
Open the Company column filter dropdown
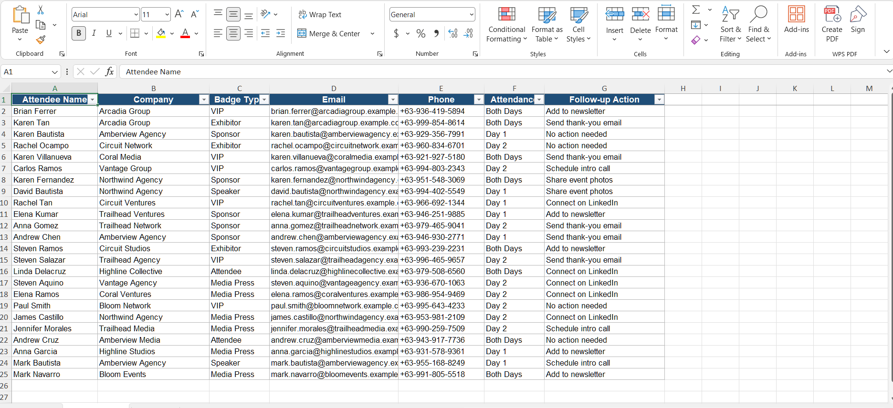204,100
